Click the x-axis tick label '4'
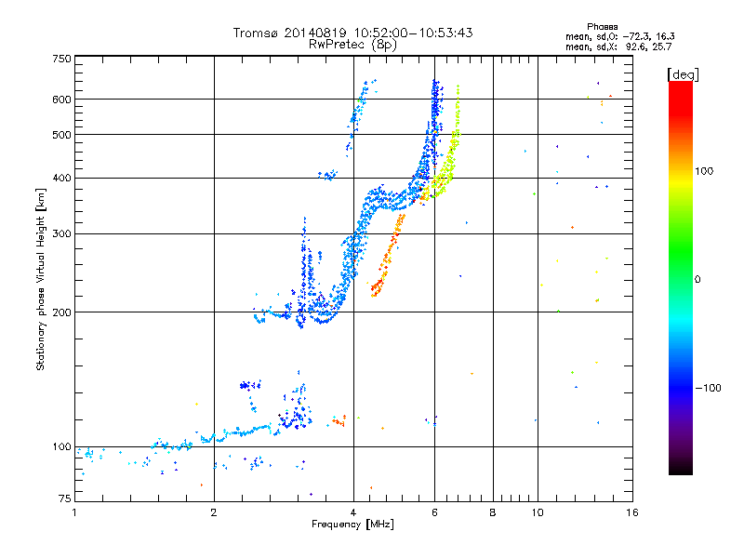The height and width of the screenshot is (558, 744). (x=353, y=512)
